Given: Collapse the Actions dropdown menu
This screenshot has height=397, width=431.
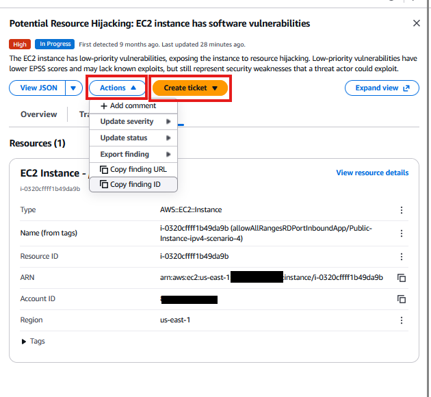Looking at the screenshot, I should pyautogui.click(x=118, y=88).
